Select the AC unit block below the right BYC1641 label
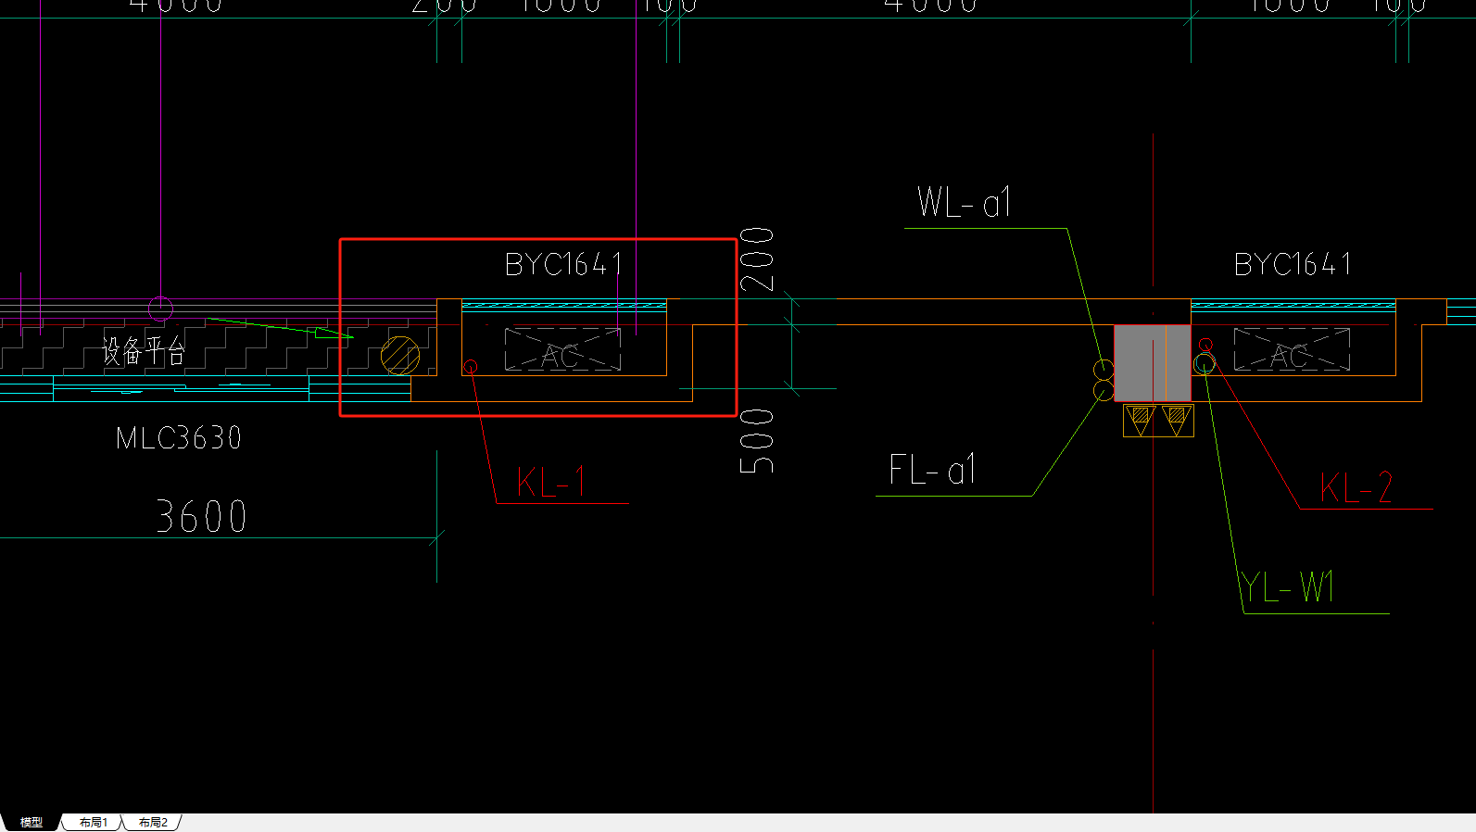Screen dimensions: 1476x832 click(1292, 349)
